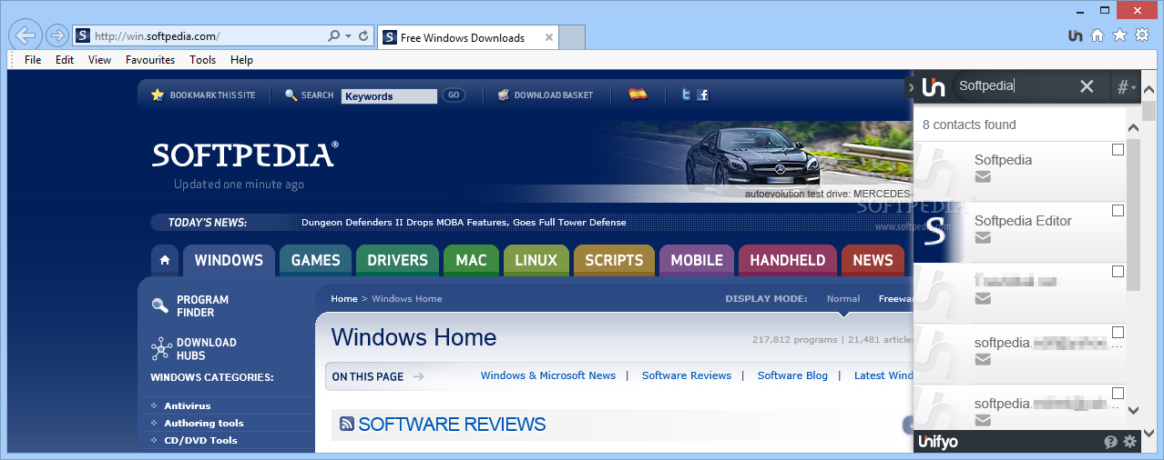Open Unifyo settings gear icon
Image resolution: width=1164 pixels, height=460 pixels.
(1130, 442)
